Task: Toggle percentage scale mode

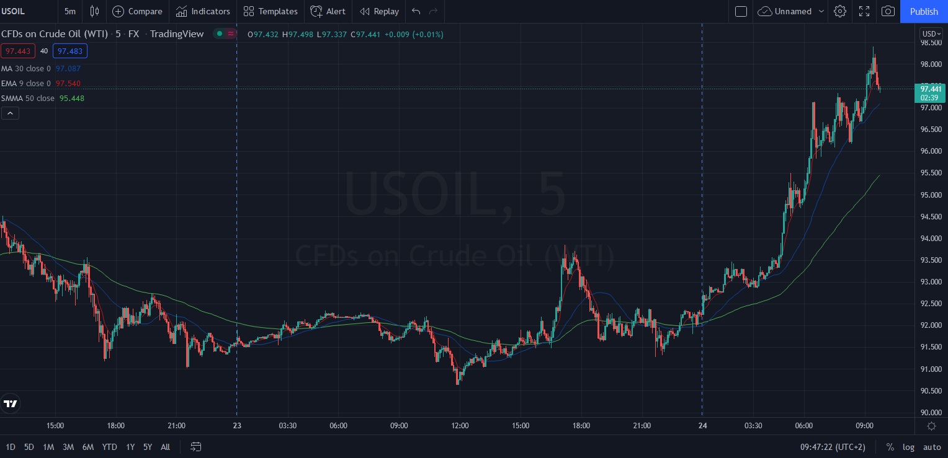Action: point(890,447)
